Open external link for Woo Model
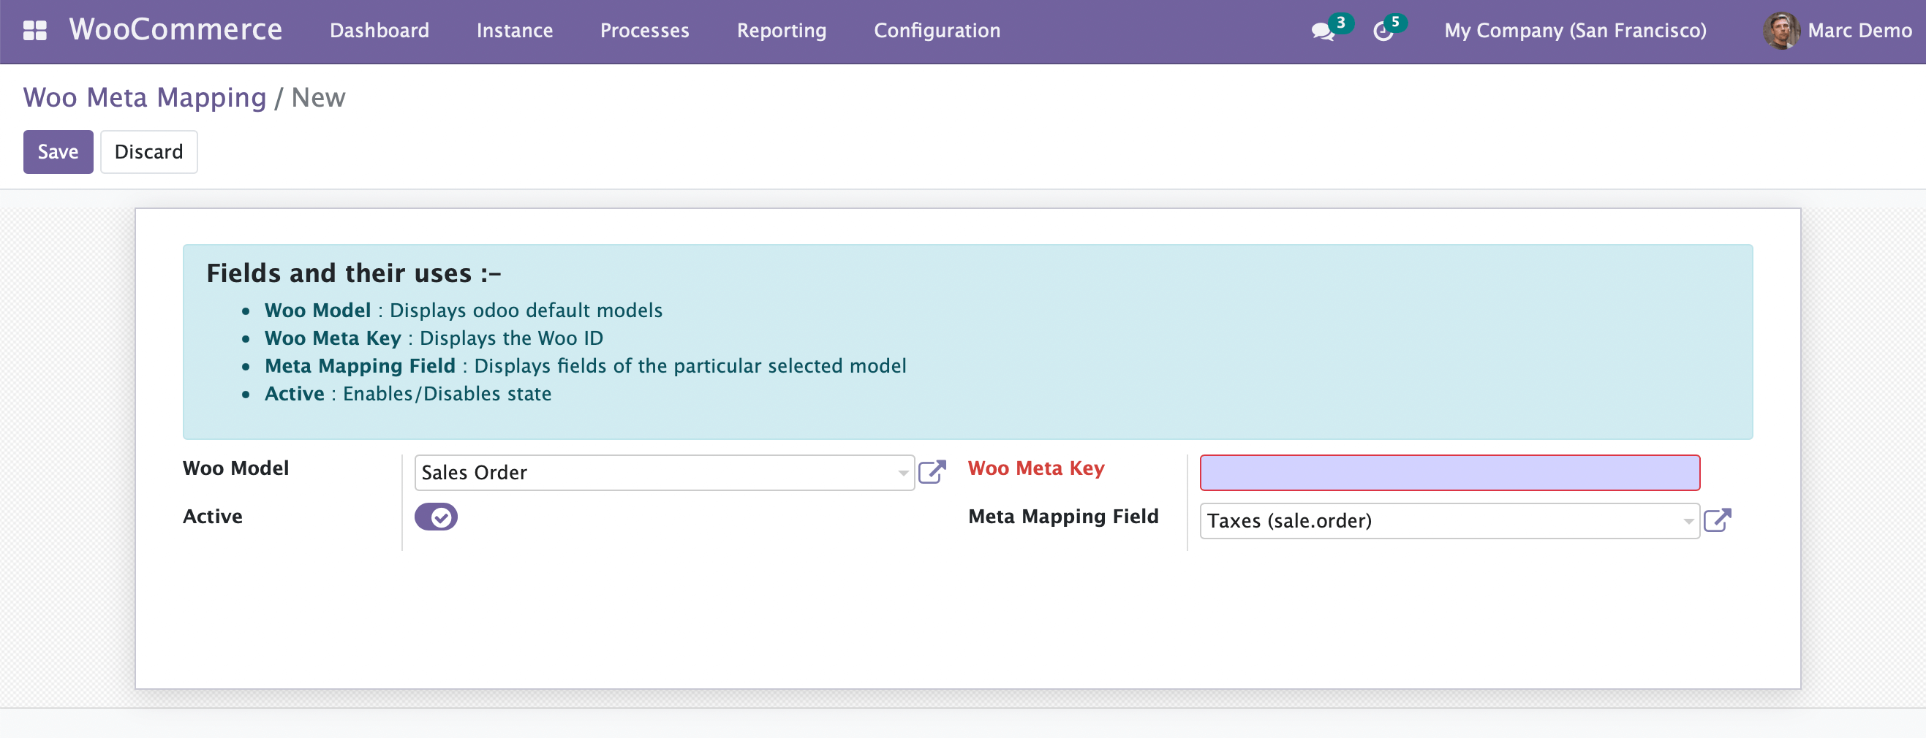This screenshot has height=738, width=1926. click(932, 472)
